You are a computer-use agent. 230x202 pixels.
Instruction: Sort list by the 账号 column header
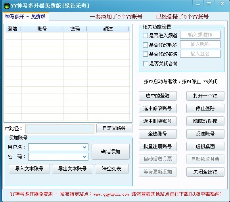[x=42, y=29]
